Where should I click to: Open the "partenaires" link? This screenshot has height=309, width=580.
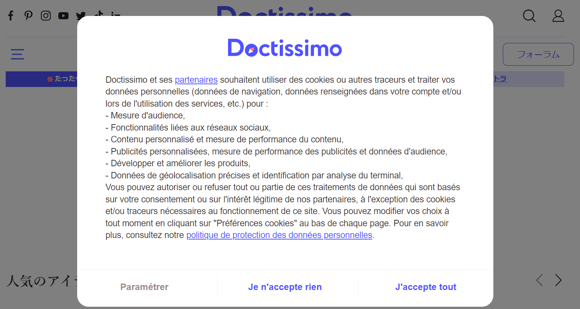196,80
